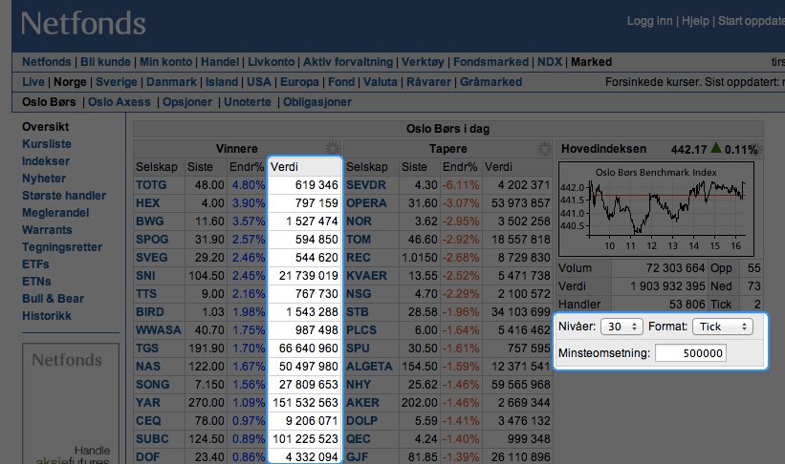Image resolution: width=785 pixels, height=464 pixels.
Task: Open the Nivåer dropdown showing 30
Action: click(621, 327)
